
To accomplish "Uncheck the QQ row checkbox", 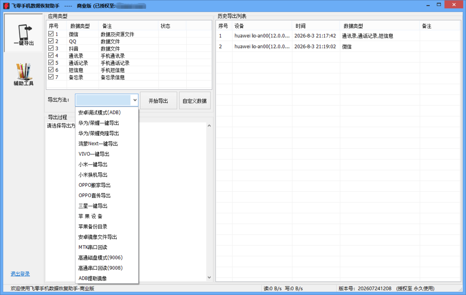I will (51, 41).
